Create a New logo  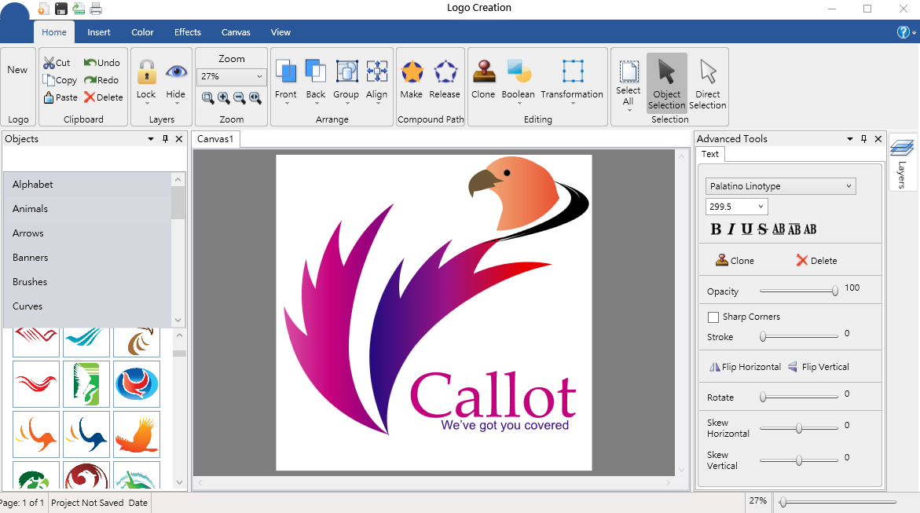tap(17, 70)
